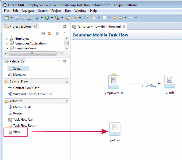Select Control Flow Case in Palette

click(x=24, y=88)
